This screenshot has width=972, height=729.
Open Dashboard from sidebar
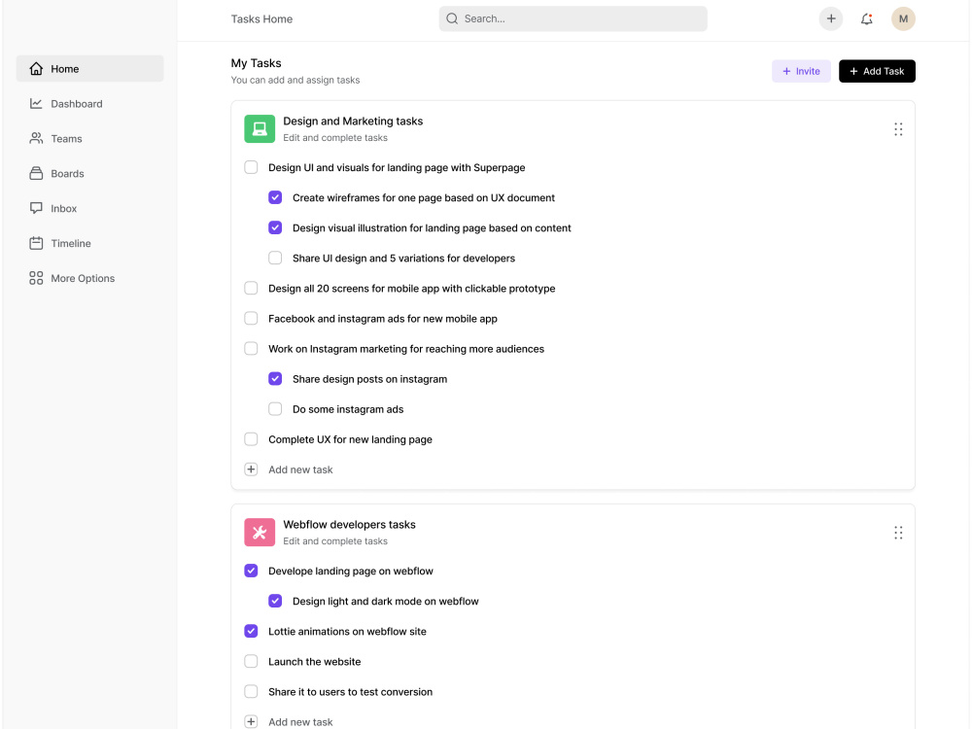pyautogui.click(x=89, y=104)
